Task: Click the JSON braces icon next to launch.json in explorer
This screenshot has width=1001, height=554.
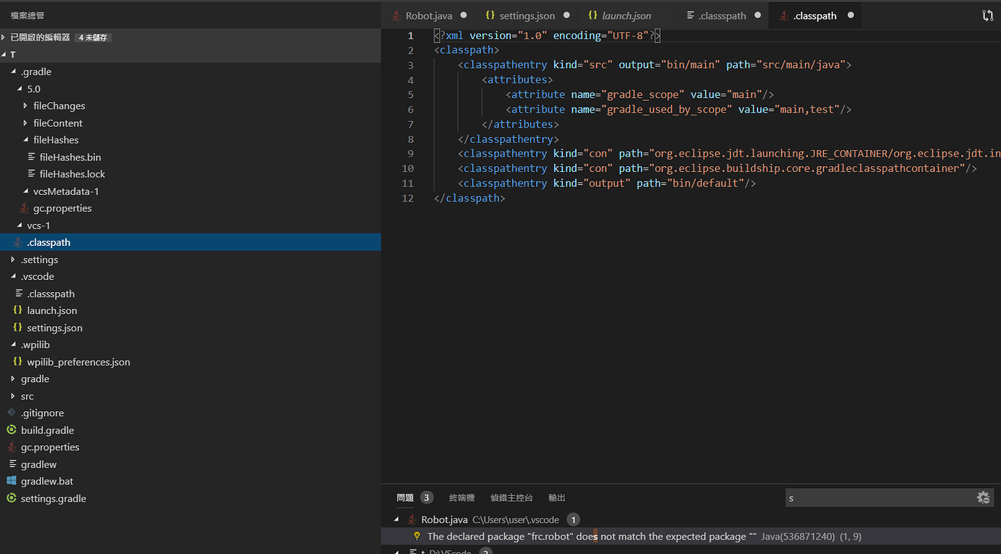Action: coord(17,310)
